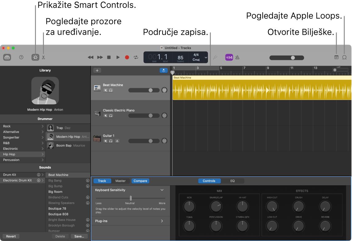Viewport: 352px width, 241px height.
Task: Click the Fast Forward button
Action: [x=100, y=57]
